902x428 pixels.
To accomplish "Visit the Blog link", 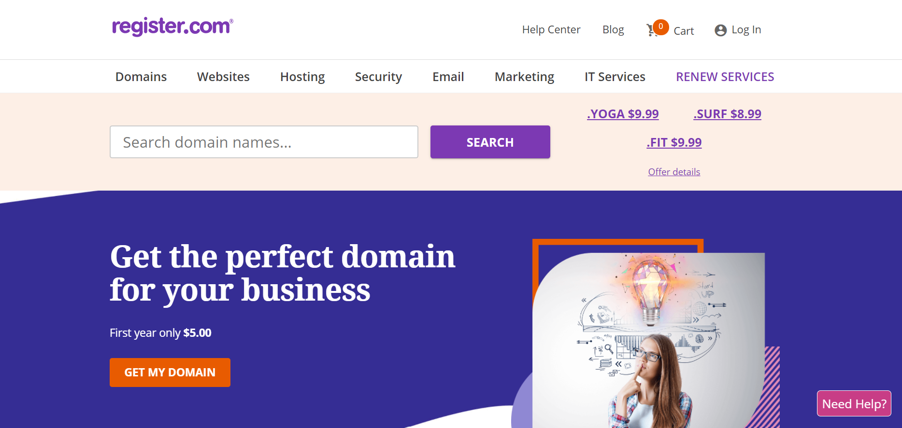I will (613, 30).
